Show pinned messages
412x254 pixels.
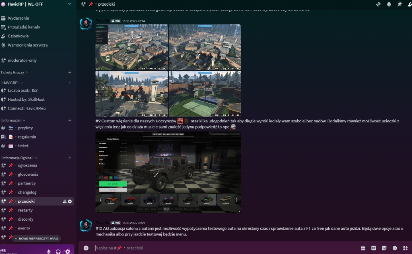tap(400, 4)
